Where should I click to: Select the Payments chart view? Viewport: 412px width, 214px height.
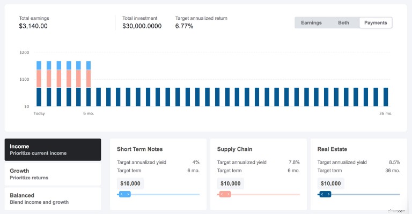coord(376,23)
